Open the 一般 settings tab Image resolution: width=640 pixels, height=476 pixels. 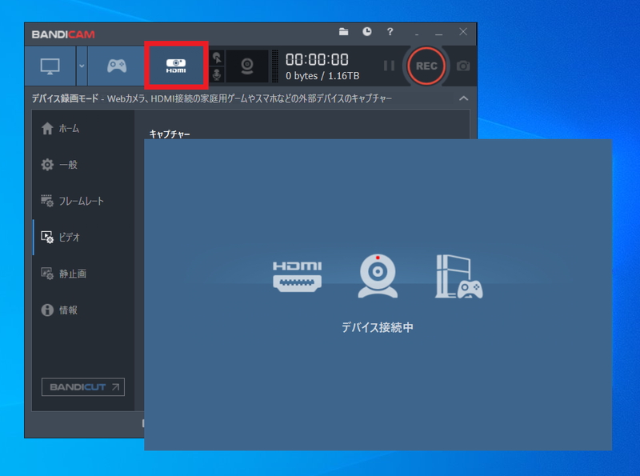pos(83,165)
